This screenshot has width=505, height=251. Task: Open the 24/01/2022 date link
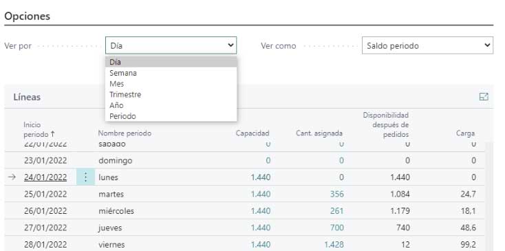pos(45,177)
